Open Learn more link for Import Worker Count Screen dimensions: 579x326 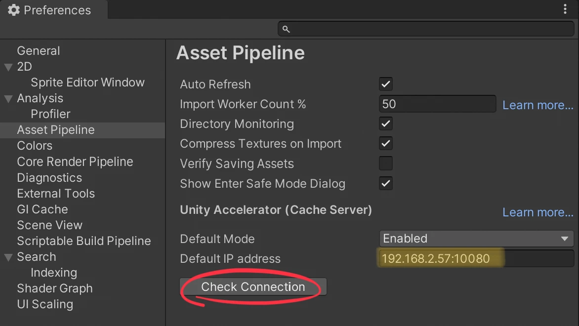point(538,105)
